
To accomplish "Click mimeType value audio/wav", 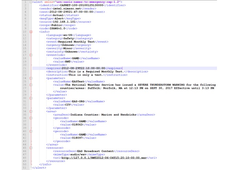I will (x=78, y=155).
